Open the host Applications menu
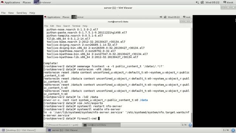 click(12, 3)
